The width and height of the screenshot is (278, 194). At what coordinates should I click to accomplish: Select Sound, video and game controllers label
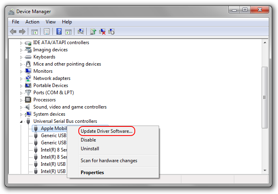click(x=70, y=107)
